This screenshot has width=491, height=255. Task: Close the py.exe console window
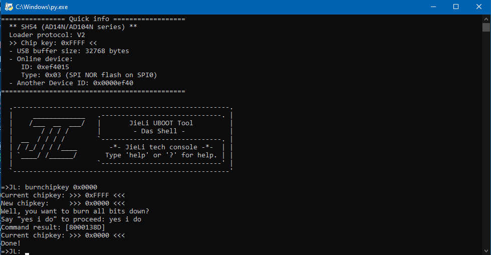point(479,7)
